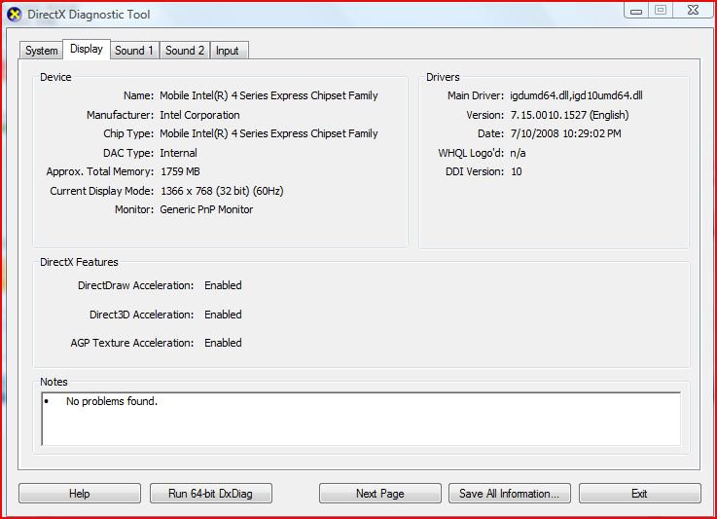Select the 'No problems found.' note
Image resolution: width=717 pixels, height=519 pixels.
click(x=112, y=401)
